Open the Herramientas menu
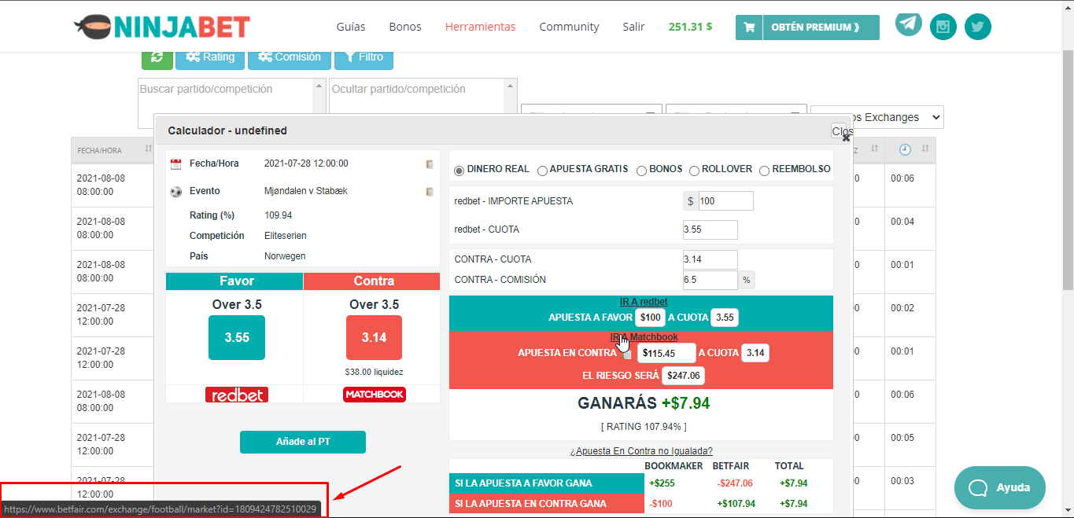The width and height of the screenshot is (1074, 518). 481,27
